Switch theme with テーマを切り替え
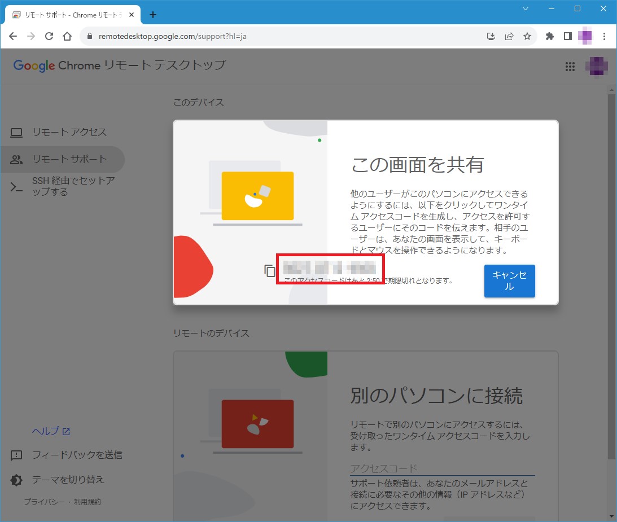This screenshot has height=522, width=617. [x=68, y=480]
